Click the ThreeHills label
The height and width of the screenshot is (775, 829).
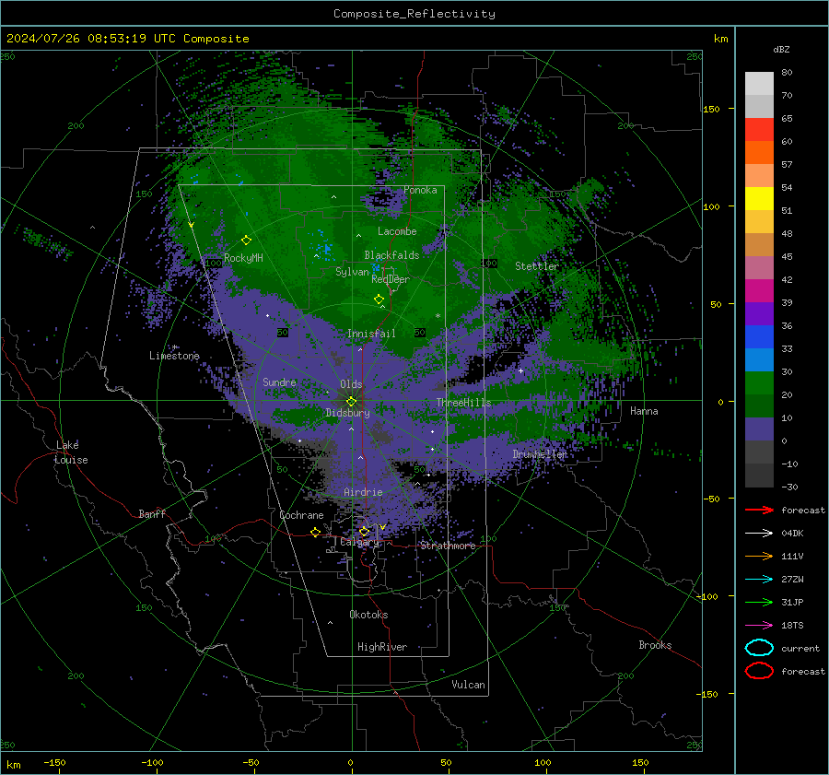point(463,403)
